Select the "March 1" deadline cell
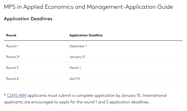 pyautogui.click(x=75, y=68)
